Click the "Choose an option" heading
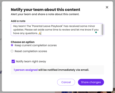115x93 pixels. pos(23,42)
